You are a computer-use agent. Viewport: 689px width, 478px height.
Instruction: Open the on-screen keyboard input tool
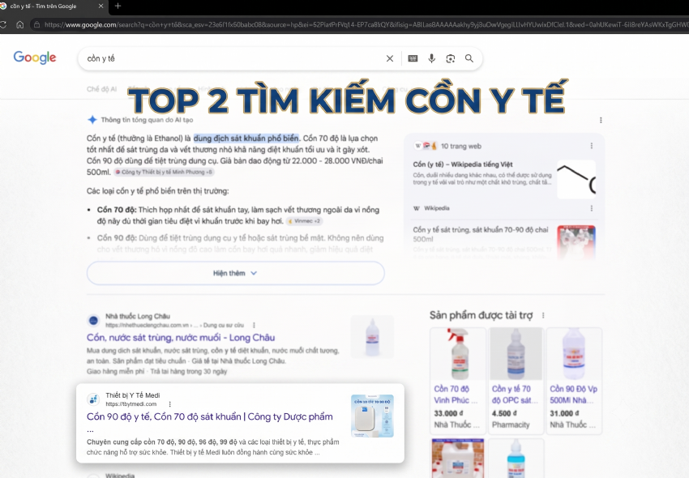tap(413, 58)
